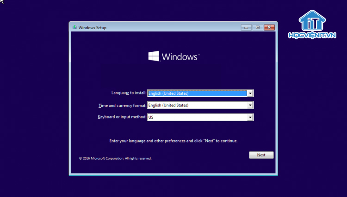
Task: Click the Windows Setup title bar icon
Action: pyautogui.click(x=74, y=27)
